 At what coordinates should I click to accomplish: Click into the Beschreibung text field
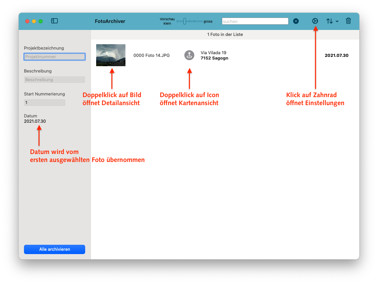pyautogui.click(x=55, y=80)
